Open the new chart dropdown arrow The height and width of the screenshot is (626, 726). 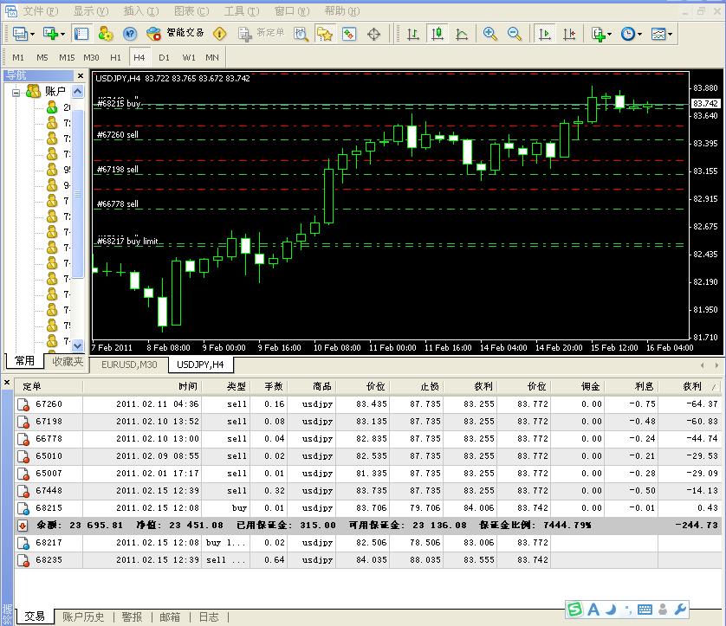(62, 34)
